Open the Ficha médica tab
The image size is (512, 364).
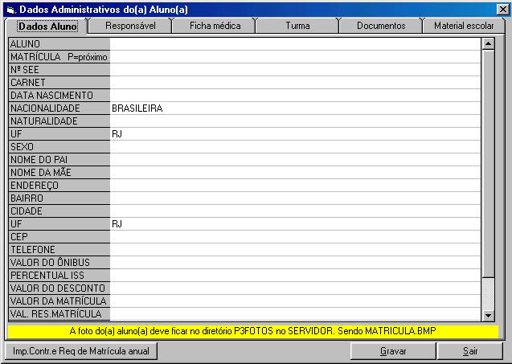tap(215, 26)
